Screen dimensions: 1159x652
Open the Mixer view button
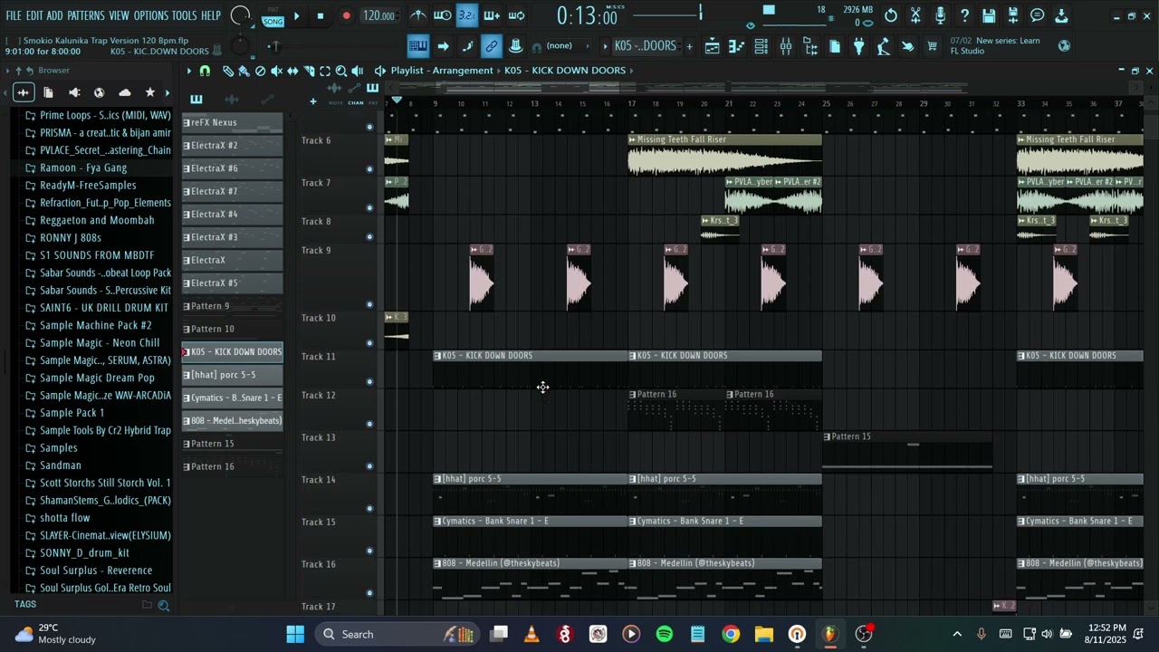click(x=785, y=46)
